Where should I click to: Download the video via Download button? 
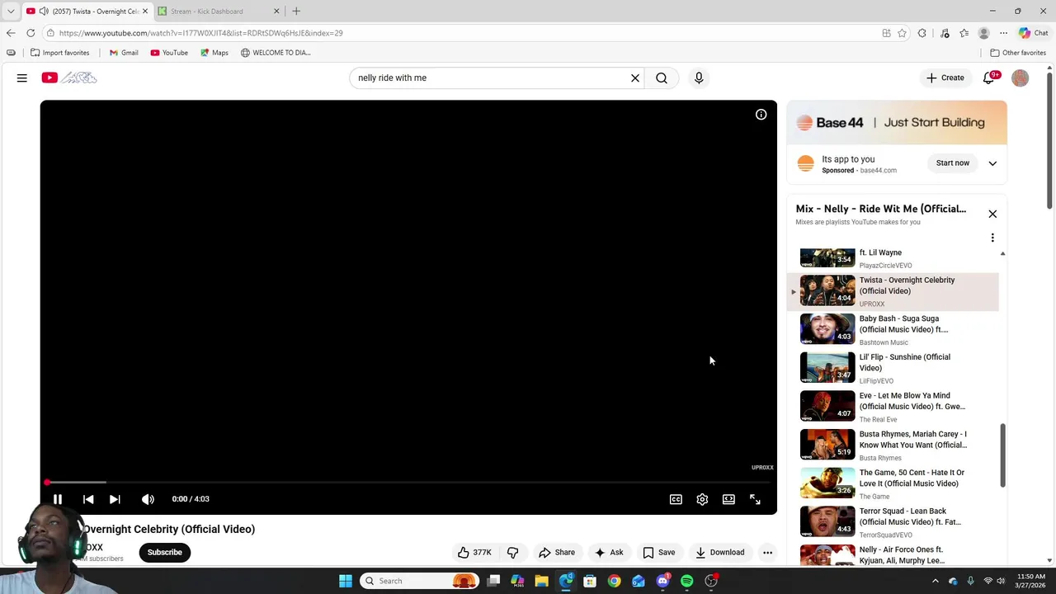click(x=719, y=553)
